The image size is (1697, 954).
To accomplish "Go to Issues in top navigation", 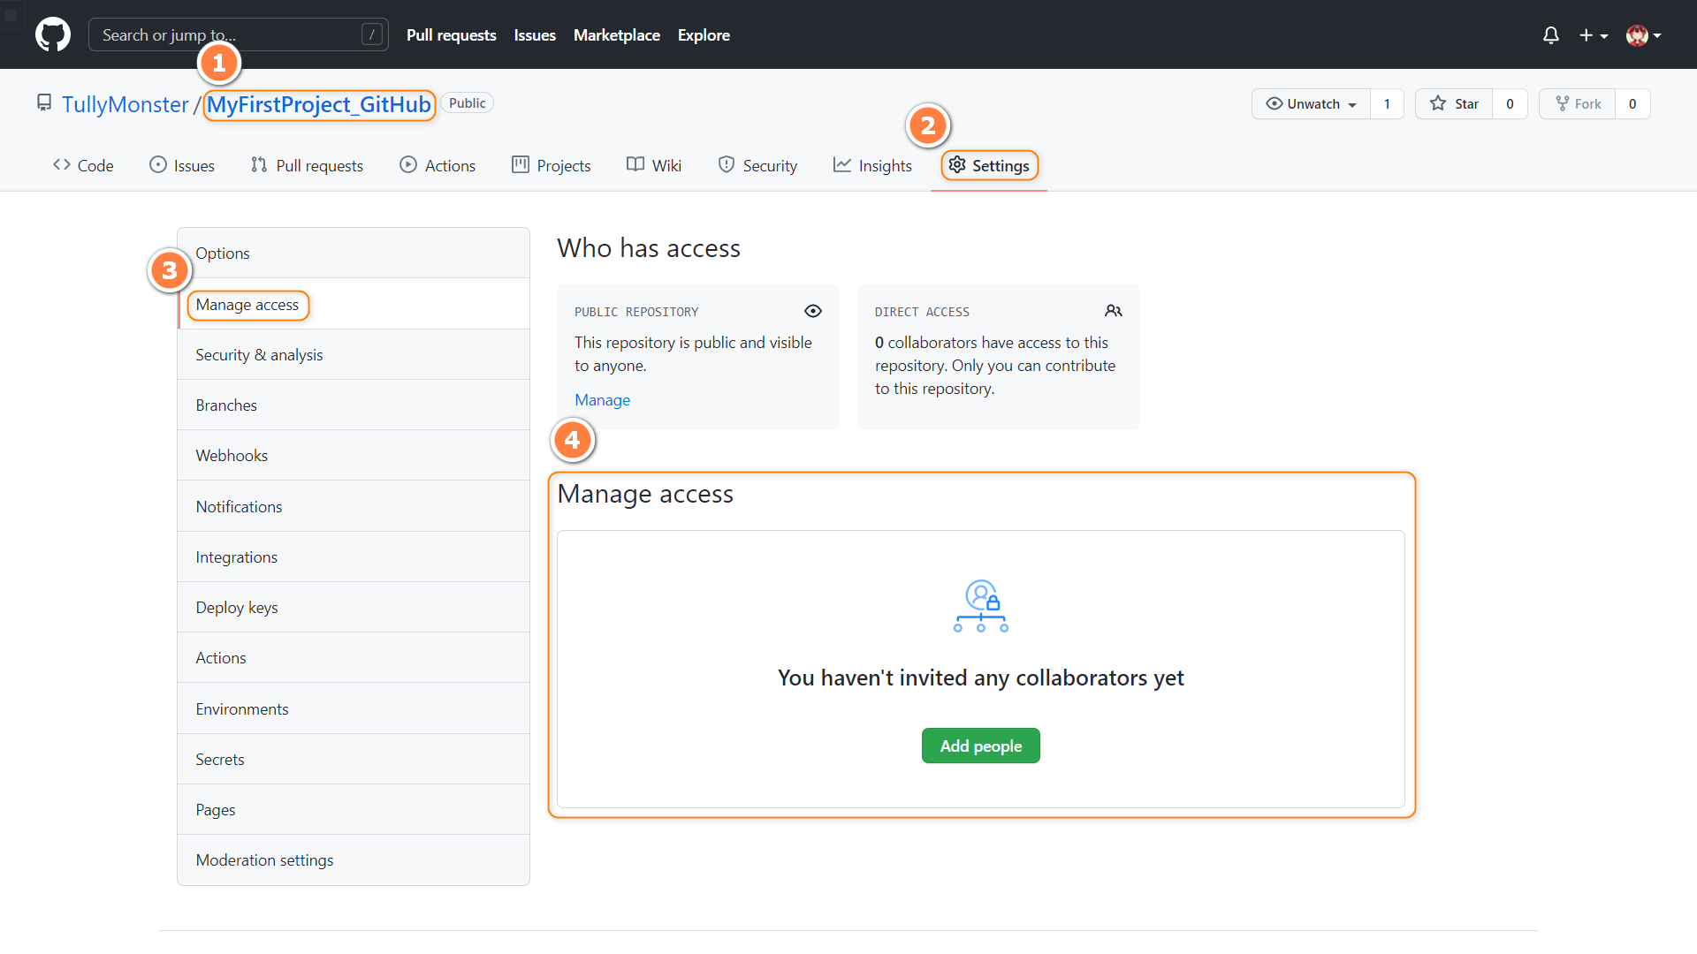I will [x=535, y=35].
